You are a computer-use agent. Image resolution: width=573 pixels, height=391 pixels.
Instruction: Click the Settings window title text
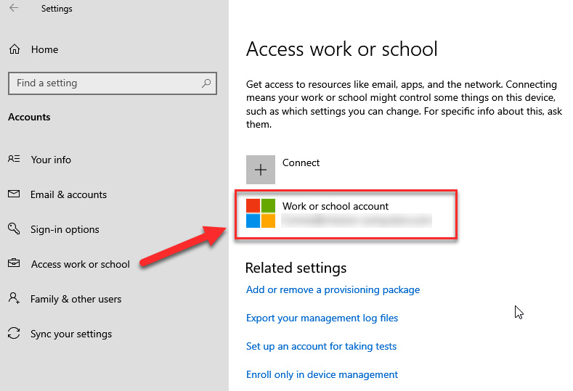(57, 9)
